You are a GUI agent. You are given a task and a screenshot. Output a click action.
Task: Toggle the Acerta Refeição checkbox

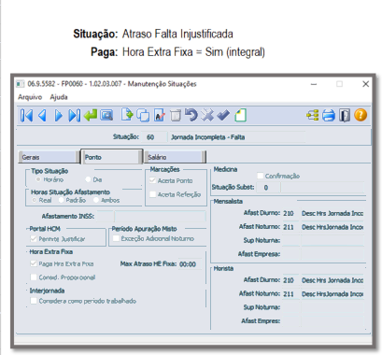pos(153,194)
